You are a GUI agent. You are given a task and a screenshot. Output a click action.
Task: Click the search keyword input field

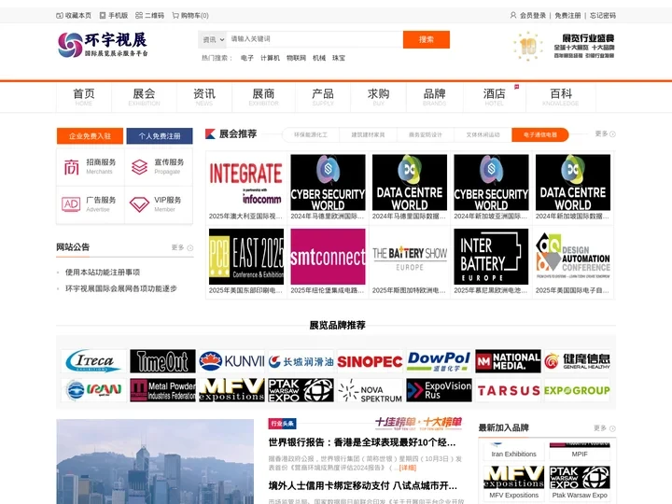(x=315, y=39)
